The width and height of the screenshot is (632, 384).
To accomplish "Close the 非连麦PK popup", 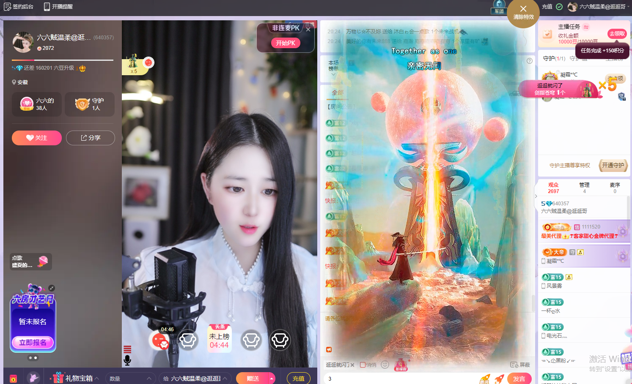I will (308, 30).
